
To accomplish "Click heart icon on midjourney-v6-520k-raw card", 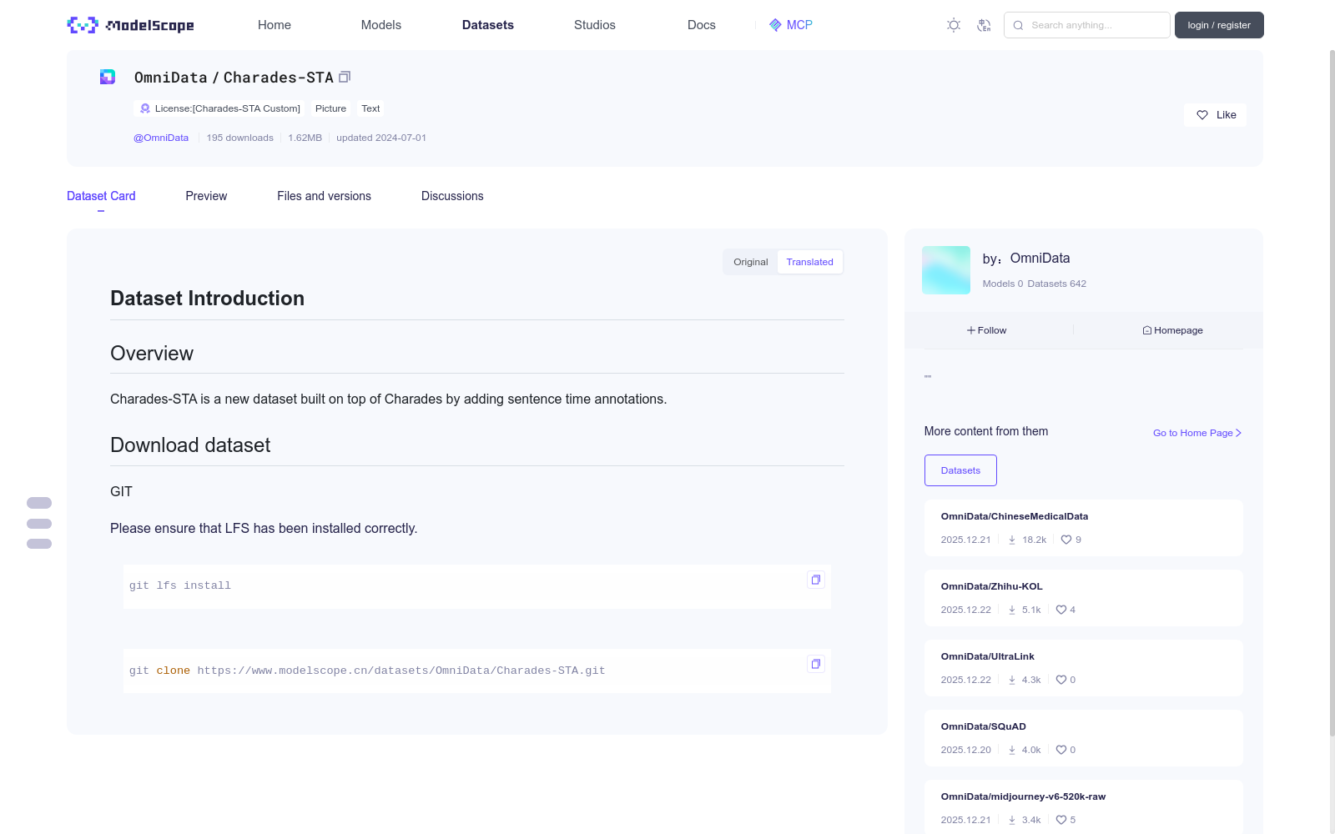I will [x=1061, y=820].
